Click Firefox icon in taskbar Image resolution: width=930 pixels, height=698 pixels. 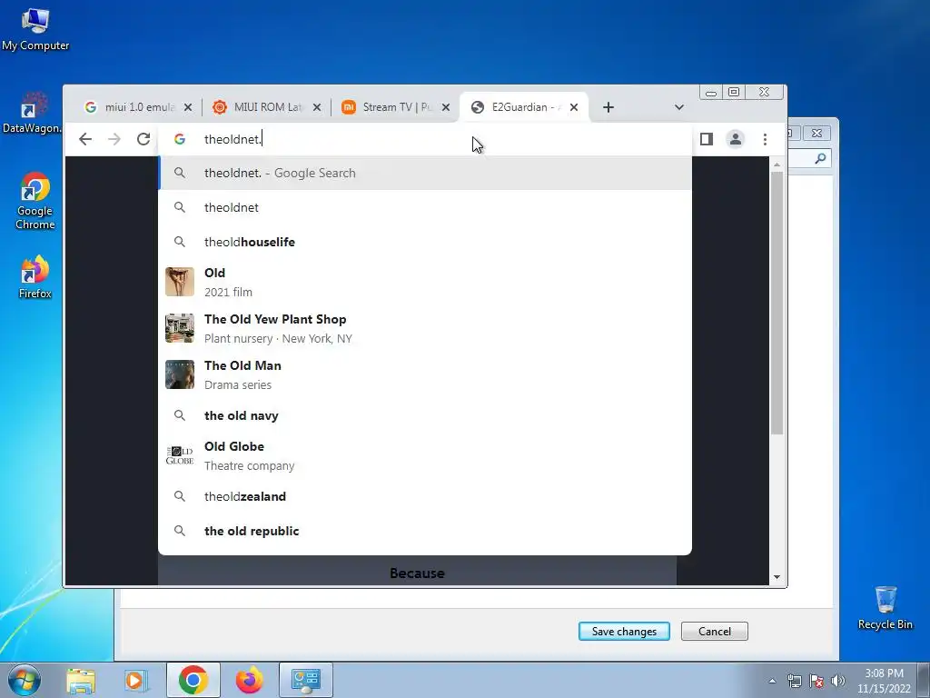pyautogui.click(x=249, y=680)
